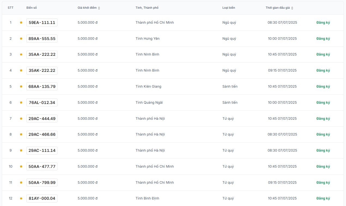Select Đăng ký for plate 81AY-000.04
The width and height of the screenshot is (346, 206).
coord(323,198)
